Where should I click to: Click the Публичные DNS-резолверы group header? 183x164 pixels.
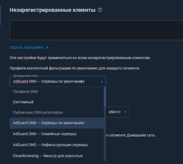pos(38,113)
